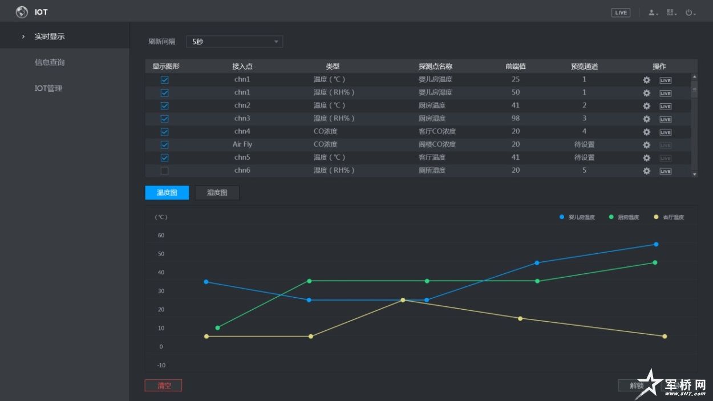Uncheck display checkbox for 婴儿房温度

coord(164,80)
